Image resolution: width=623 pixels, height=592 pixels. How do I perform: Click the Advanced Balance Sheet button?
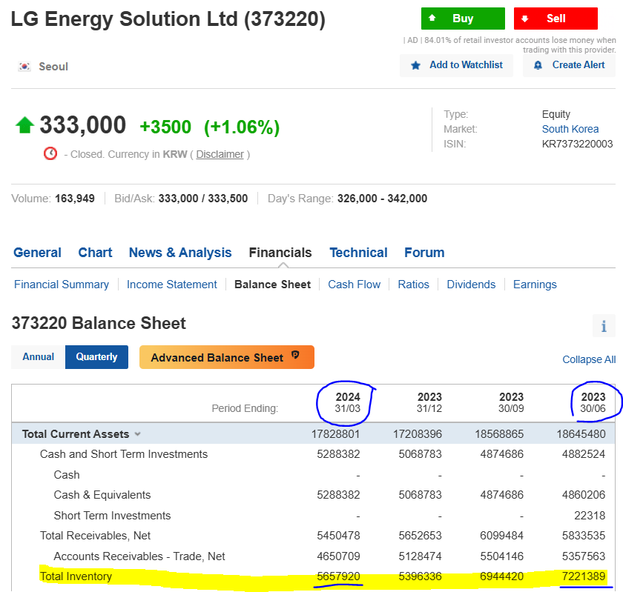227,357
